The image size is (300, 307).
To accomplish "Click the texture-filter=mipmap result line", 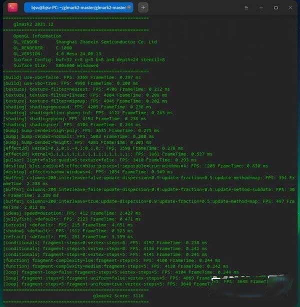I will [x=85, y=101].
